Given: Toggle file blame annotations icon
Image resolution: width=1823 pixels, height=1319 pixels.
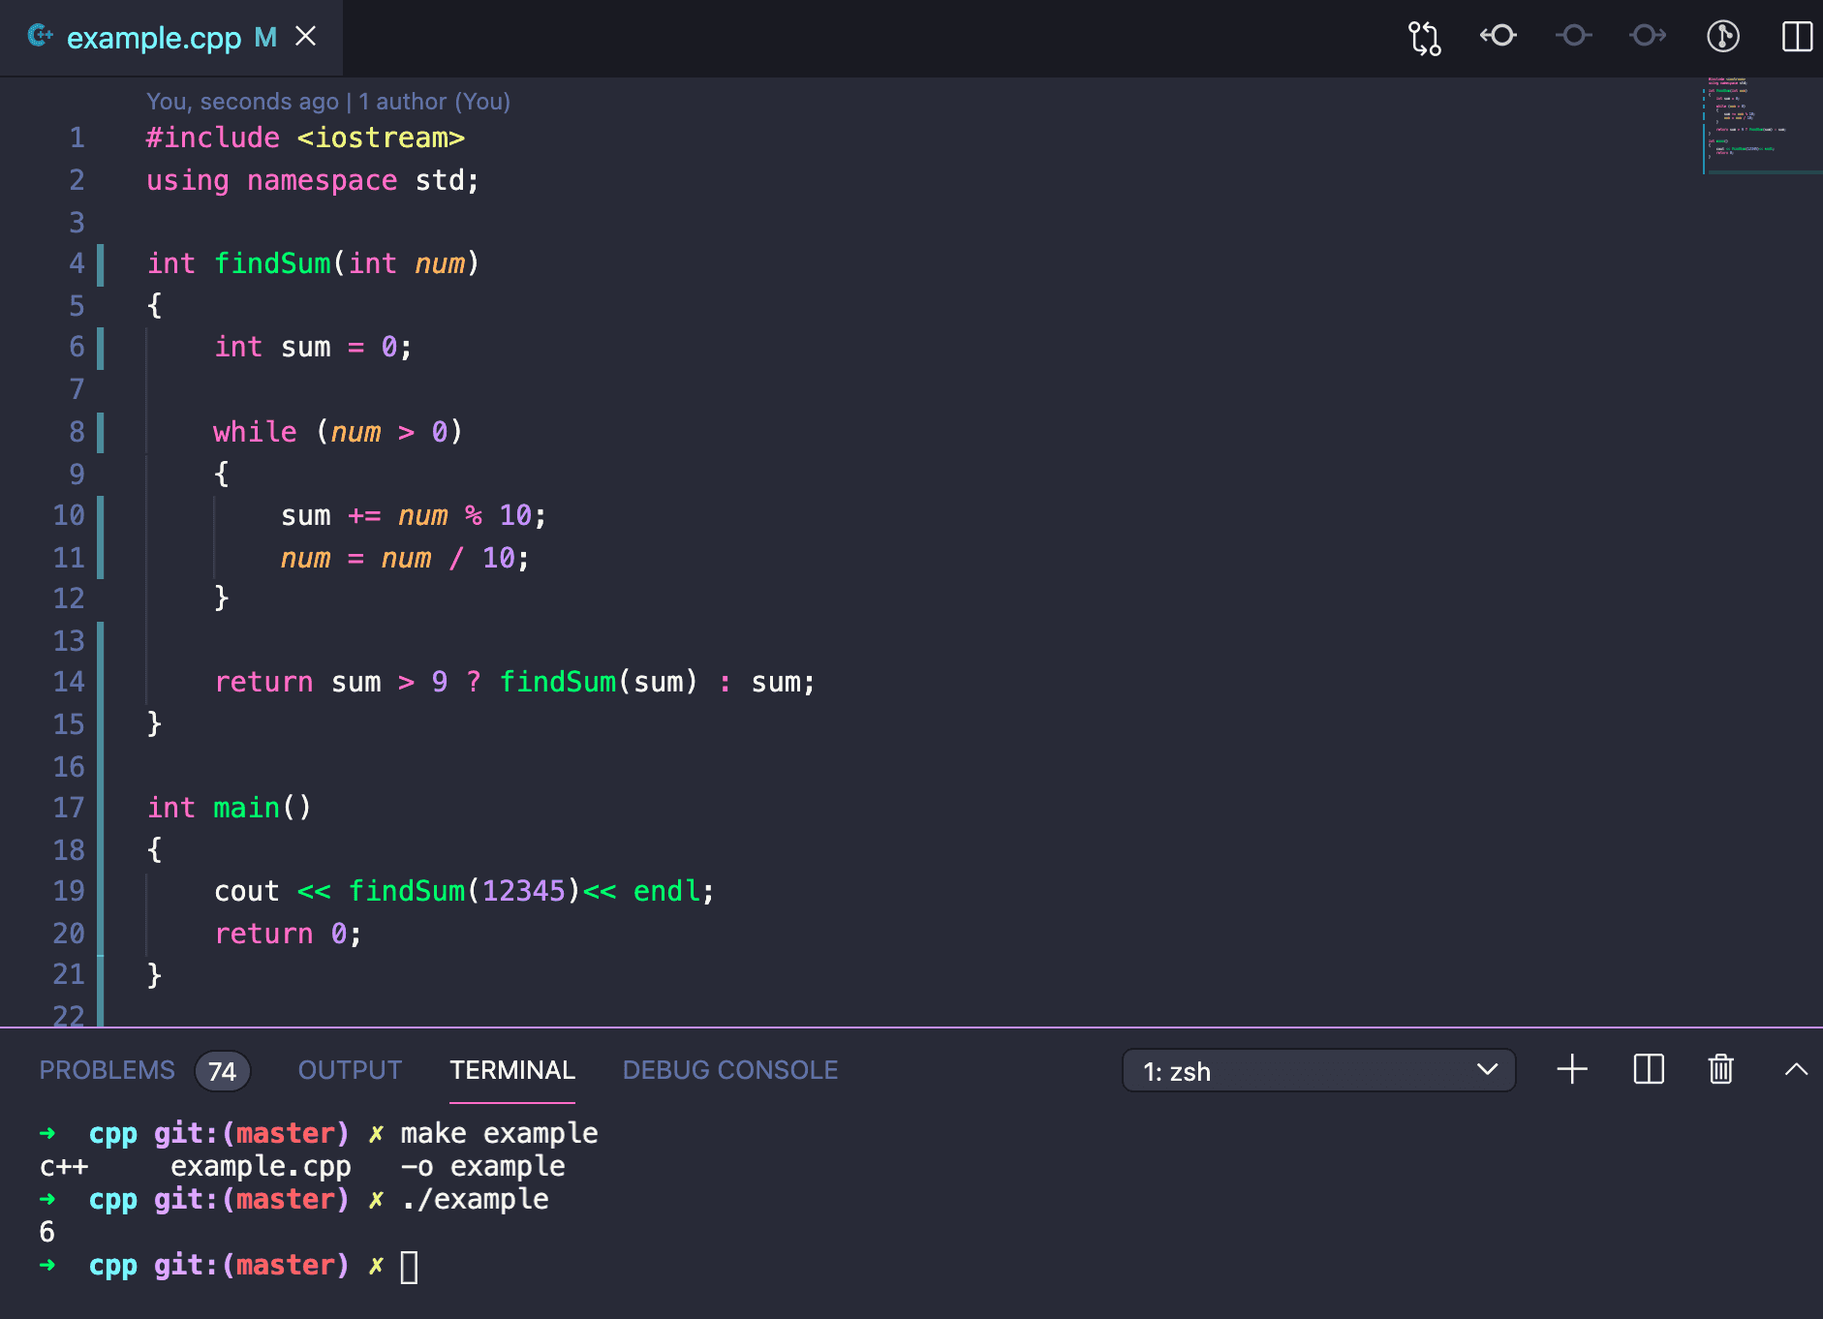Looking at the screenshot, I should pyautogui.click(x=1722, y=37).
